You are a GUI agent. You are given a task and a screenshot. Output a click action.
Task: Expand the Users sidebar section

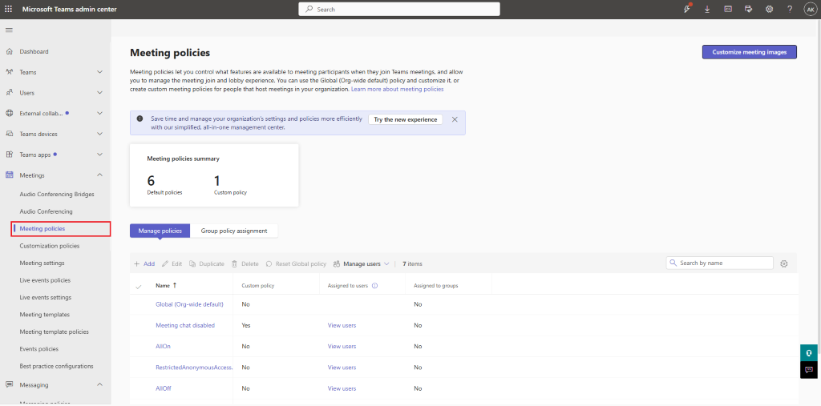coord(100,93)
